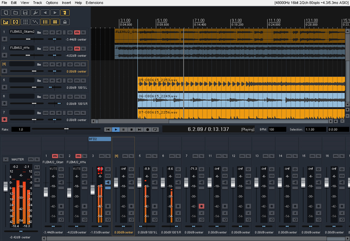This screenshot has height=241, width=350.
Task: Toggle the metronome toolbar icon
Action: [65, 13]
